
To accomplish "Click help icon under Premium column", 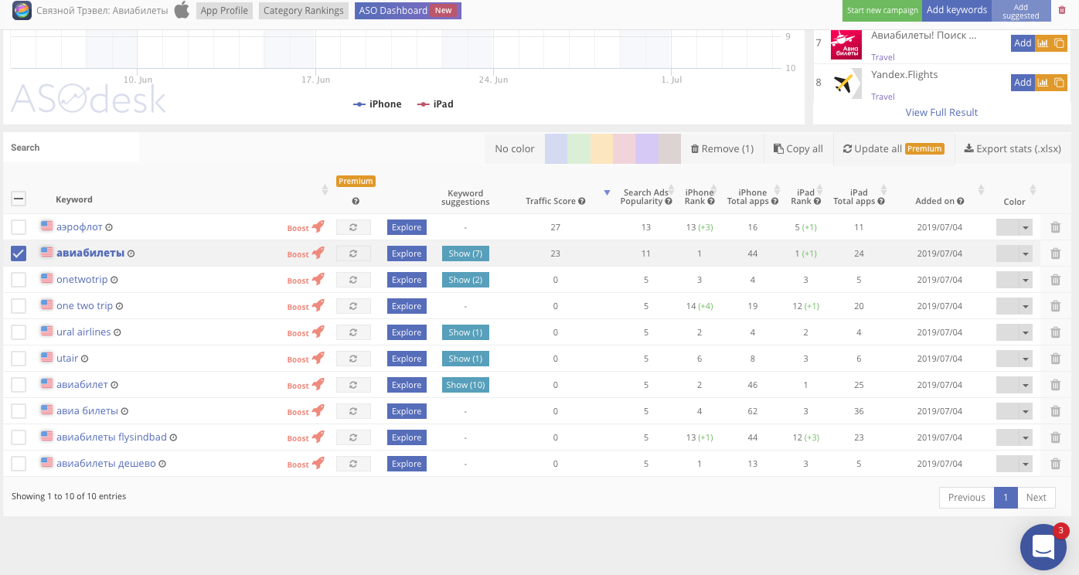I will tap(356, 201).
